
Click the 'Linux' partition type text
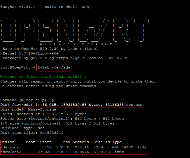[118, 152]
